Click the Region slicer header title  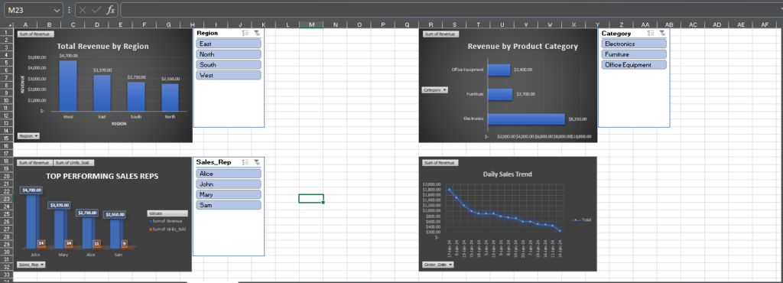click(207, 33)
